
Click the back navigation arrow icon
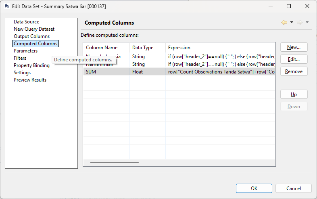coord(284,23)
